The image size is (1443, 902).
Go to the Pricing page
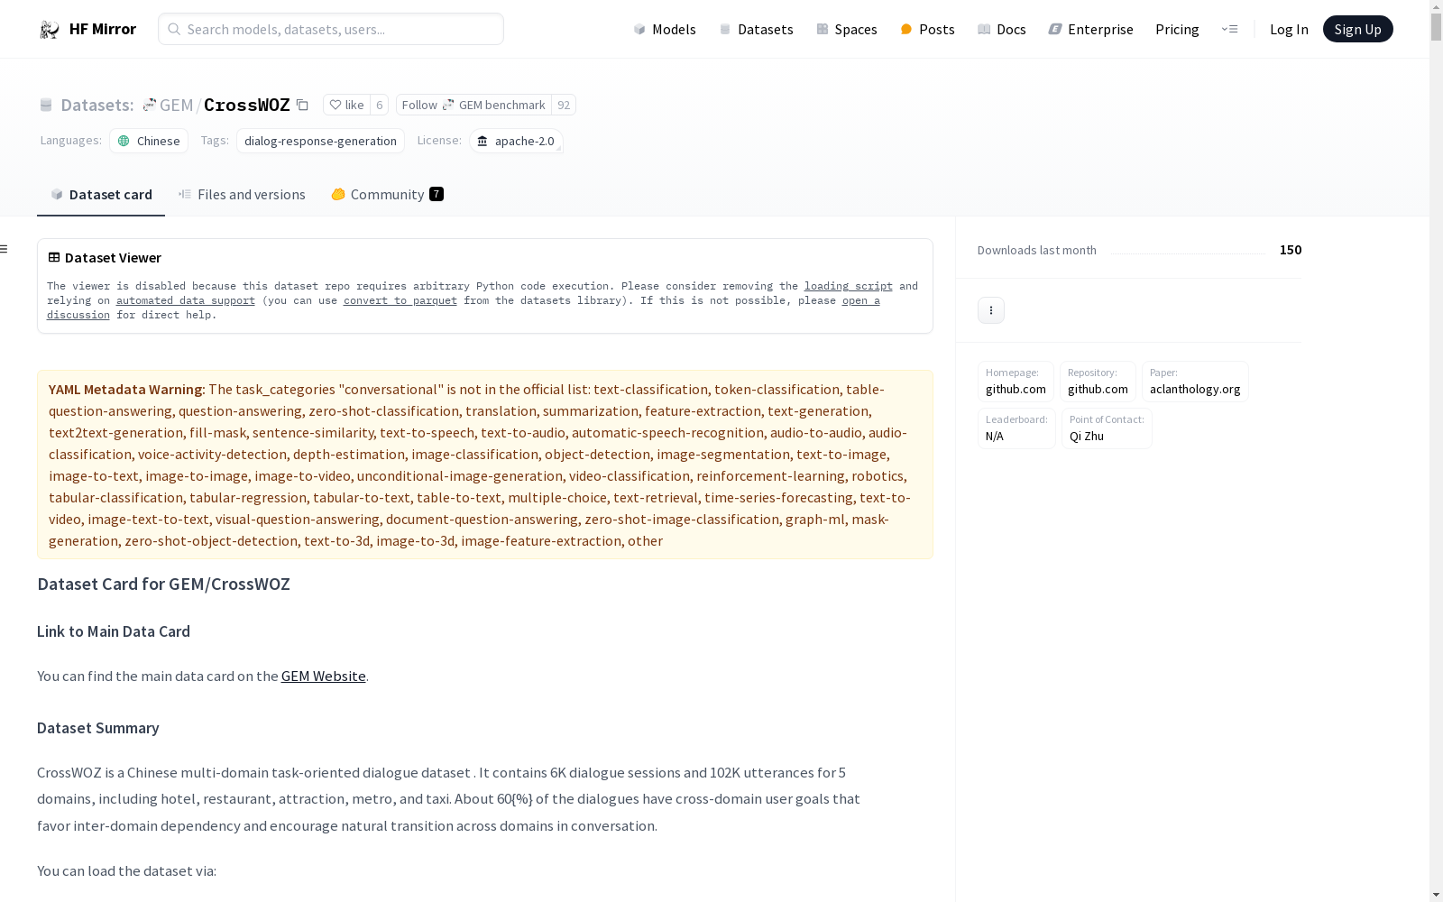[x=1177, y=30]
